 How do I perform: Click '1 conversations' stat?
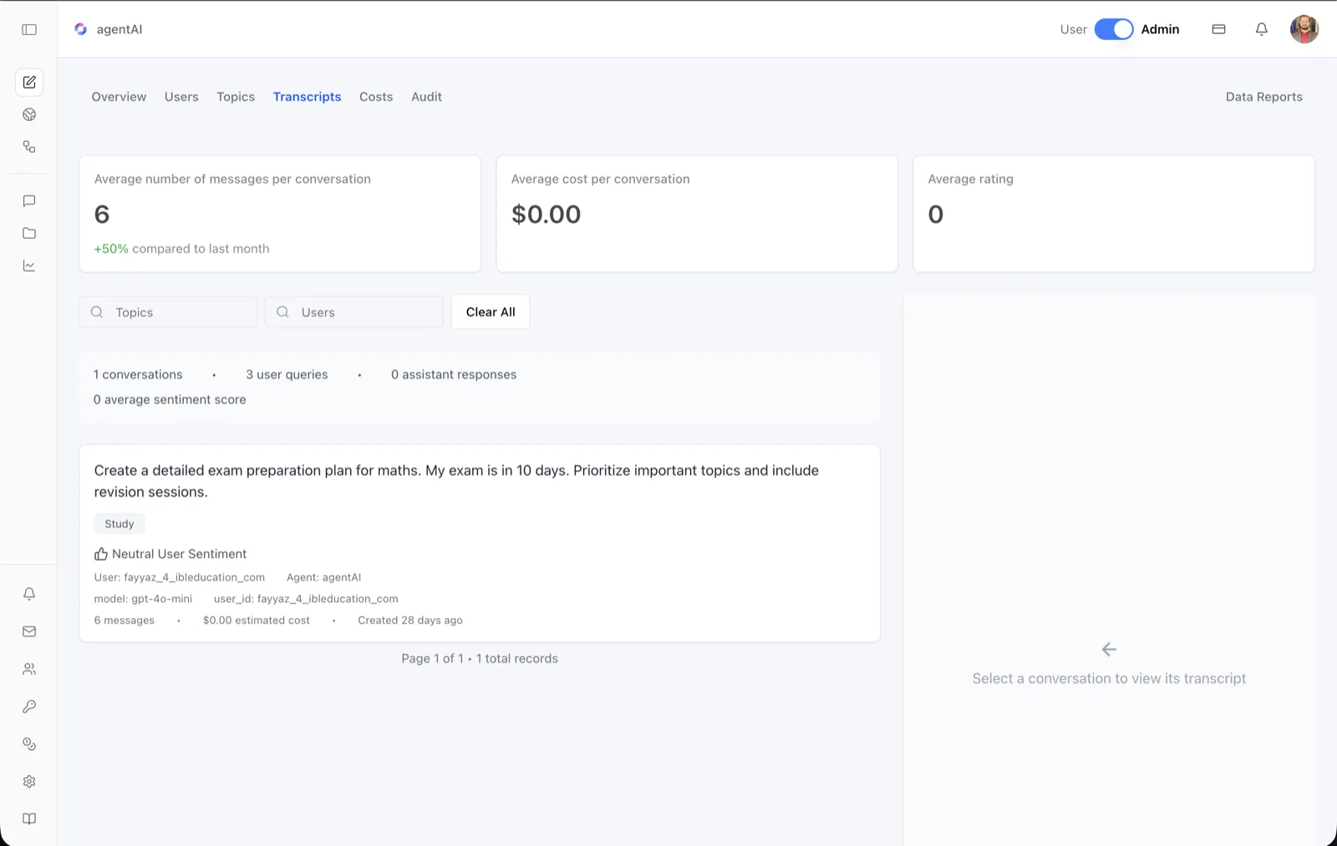point(138,375)
